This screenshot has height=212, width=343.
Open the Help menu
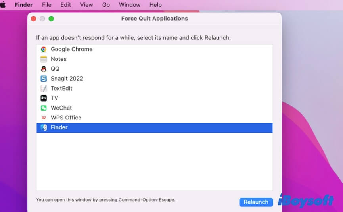(155, 5)
